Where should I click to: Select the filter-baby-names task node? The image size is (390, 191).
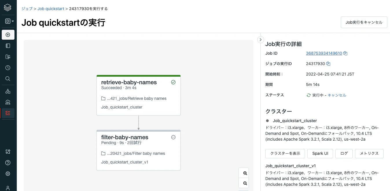click(139, 150)
